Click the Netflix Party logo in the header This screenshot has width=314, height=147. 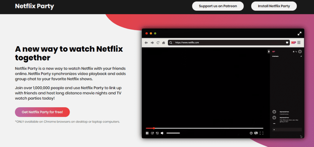pos(34,6)
